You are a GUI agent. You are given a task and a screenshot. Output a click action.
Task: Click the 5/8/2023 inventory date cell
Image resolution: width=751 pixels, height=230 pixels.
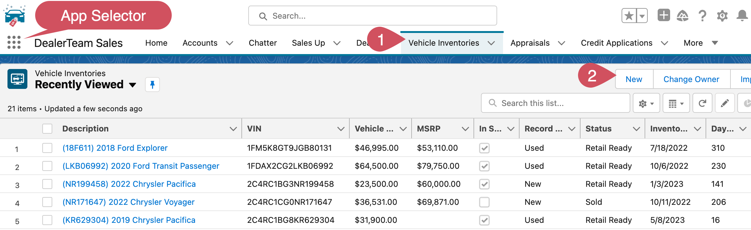point(667,220)
